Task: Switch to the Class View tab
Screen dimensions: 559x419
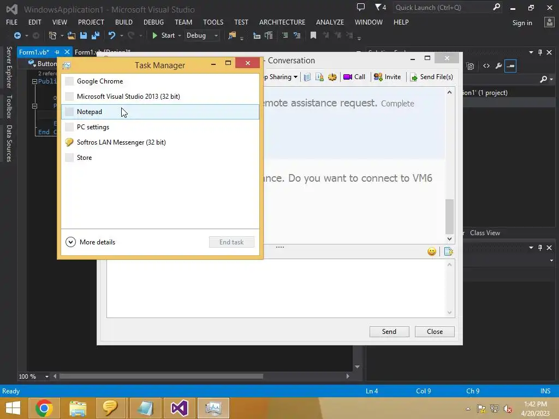Action: coord(485,232)
